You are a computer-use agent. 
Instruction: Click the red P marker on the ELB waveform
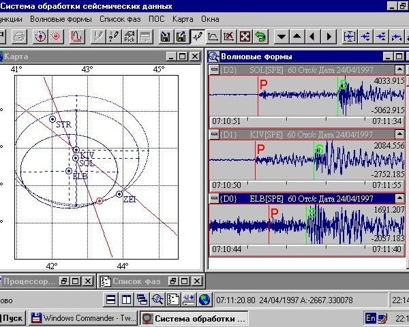pos(274,214)
